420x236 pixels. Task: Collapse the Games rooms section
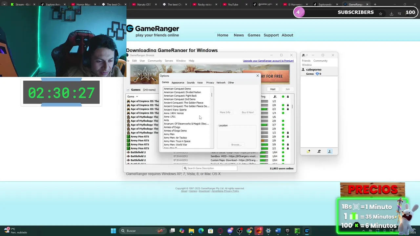point(128,90)
